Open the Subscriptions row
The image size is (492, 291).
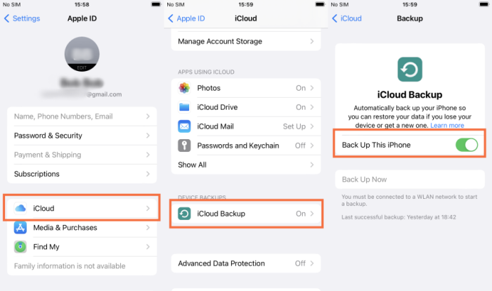82,174
